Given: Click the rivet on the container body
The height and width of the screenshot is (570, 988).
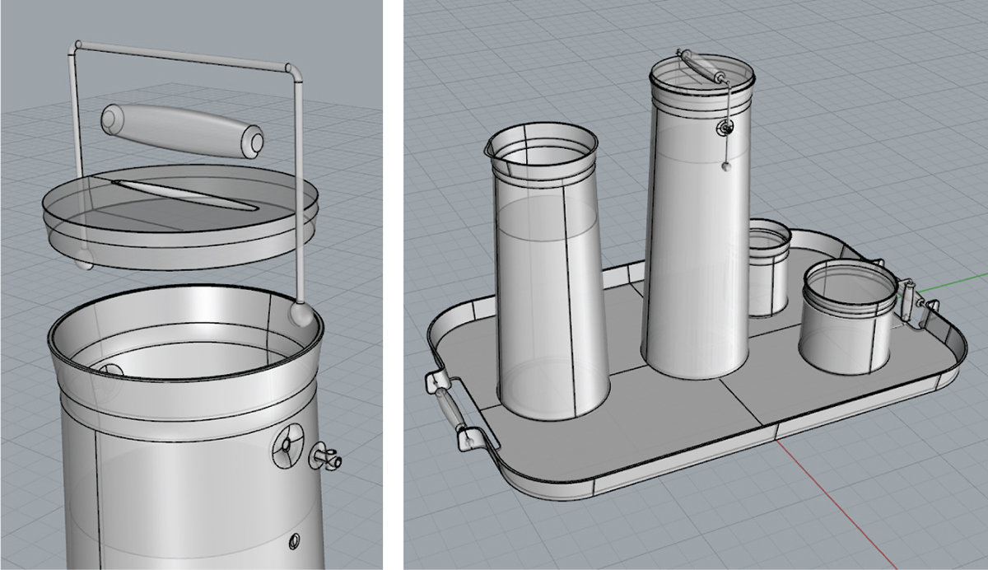Looking at the screenshot, I should tap(294, 540).
